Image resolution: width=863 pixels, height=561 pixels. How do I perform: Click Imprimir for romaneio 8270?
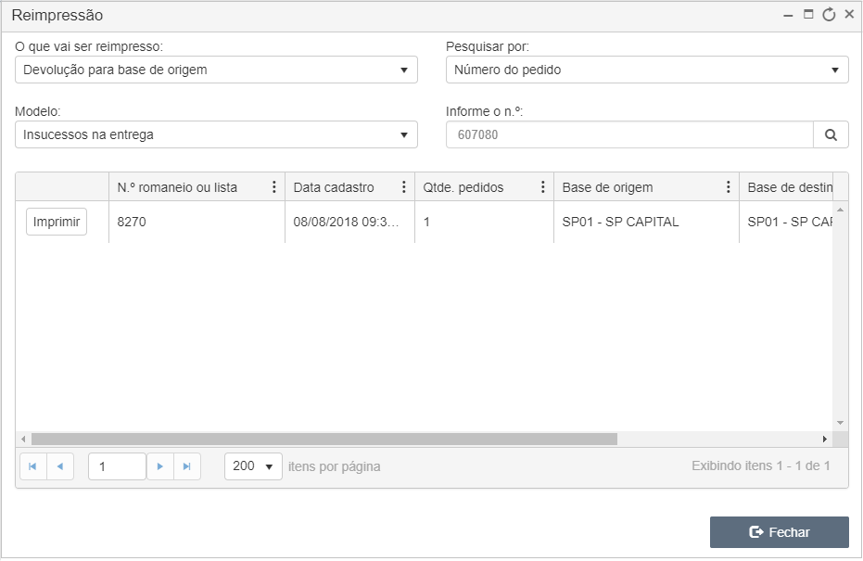tap(57, 222)
